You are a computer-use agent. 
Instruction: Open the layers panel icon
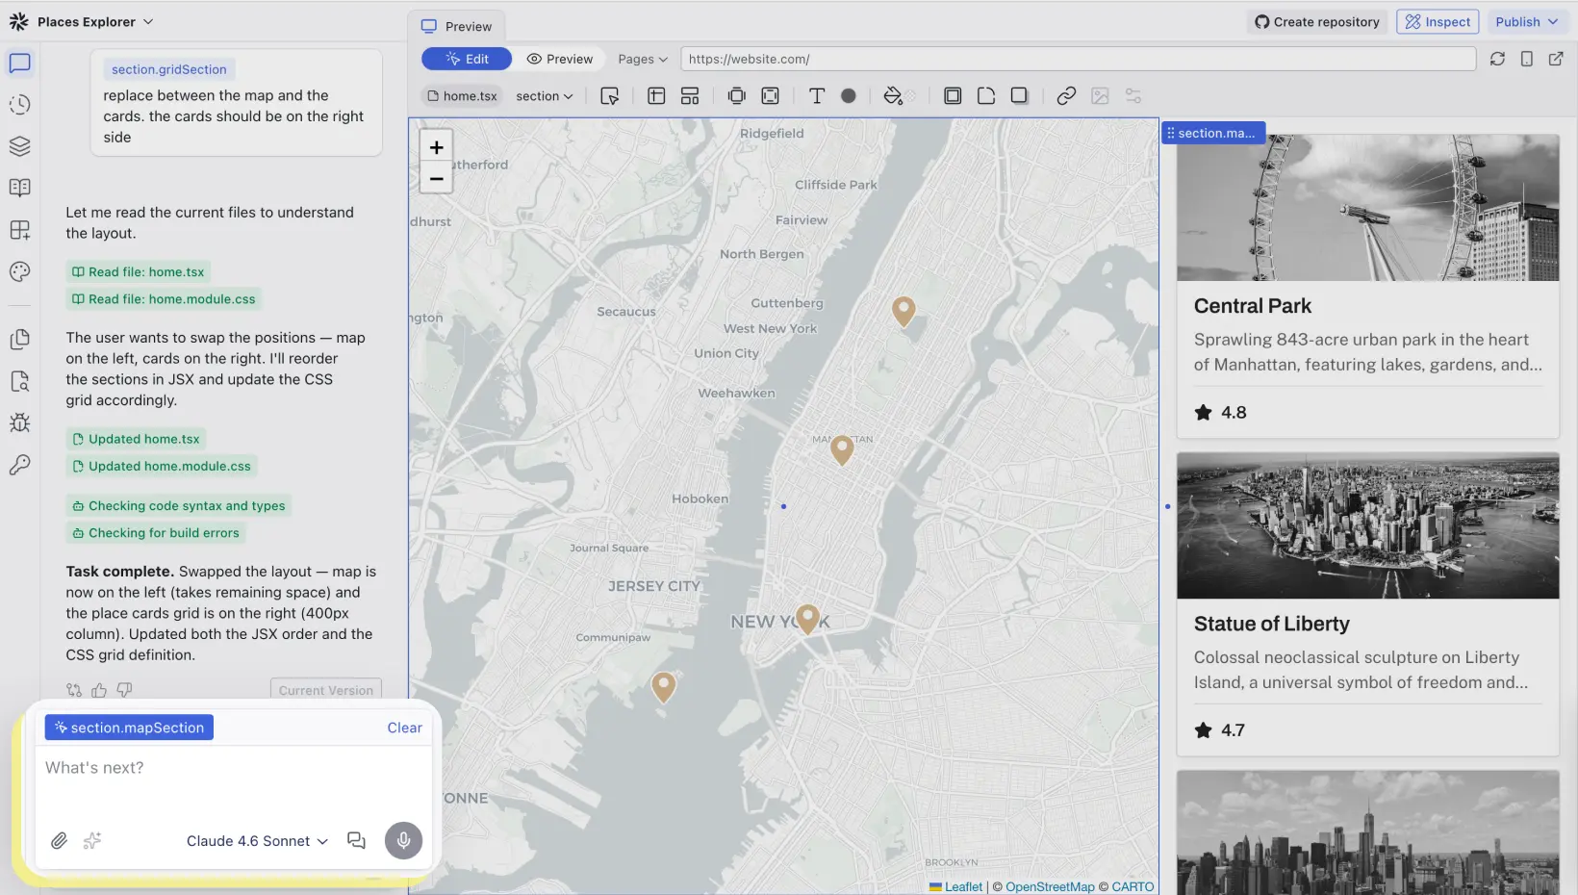coord(19,146)
